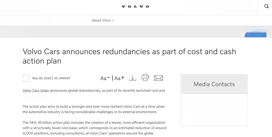The image size is (272, 137).
Task: Download the press release
Action: (x=133, y=78)
